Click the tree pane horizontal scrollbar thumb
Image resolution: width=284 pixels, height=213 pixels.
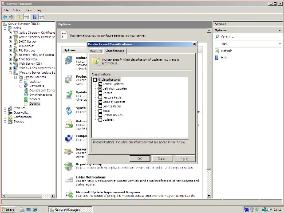click(24, 196)
